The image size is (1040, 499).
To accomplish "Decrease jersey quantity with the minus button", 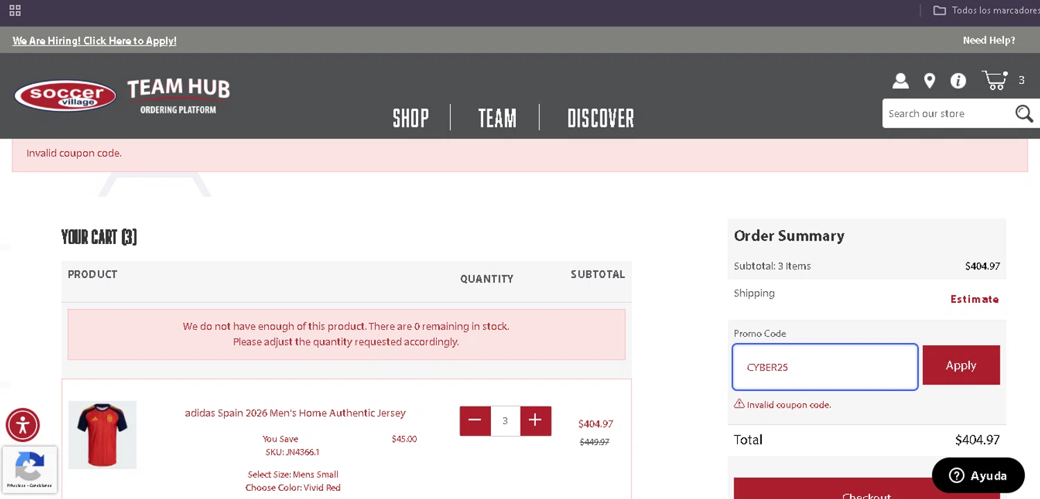I will tap(475, 421).
